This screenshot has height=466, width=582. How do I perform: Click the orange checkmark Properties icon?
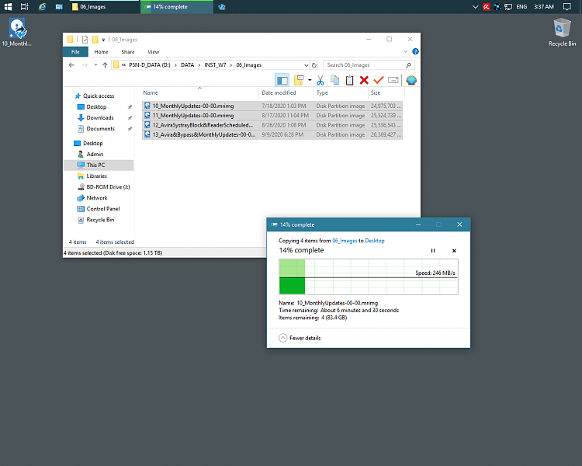coord(378,80)
